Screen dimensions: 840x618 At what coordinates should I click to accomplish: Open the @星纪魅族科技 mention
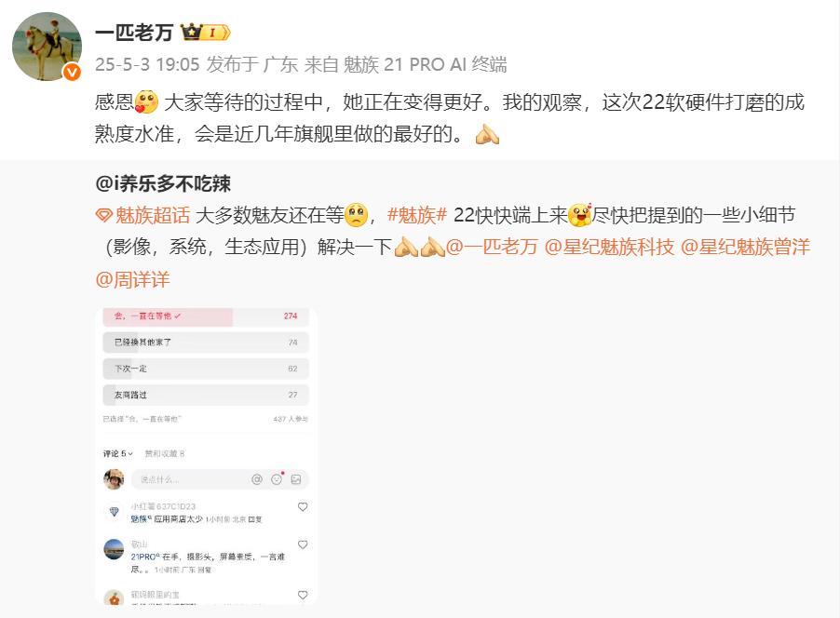[609, 247]
